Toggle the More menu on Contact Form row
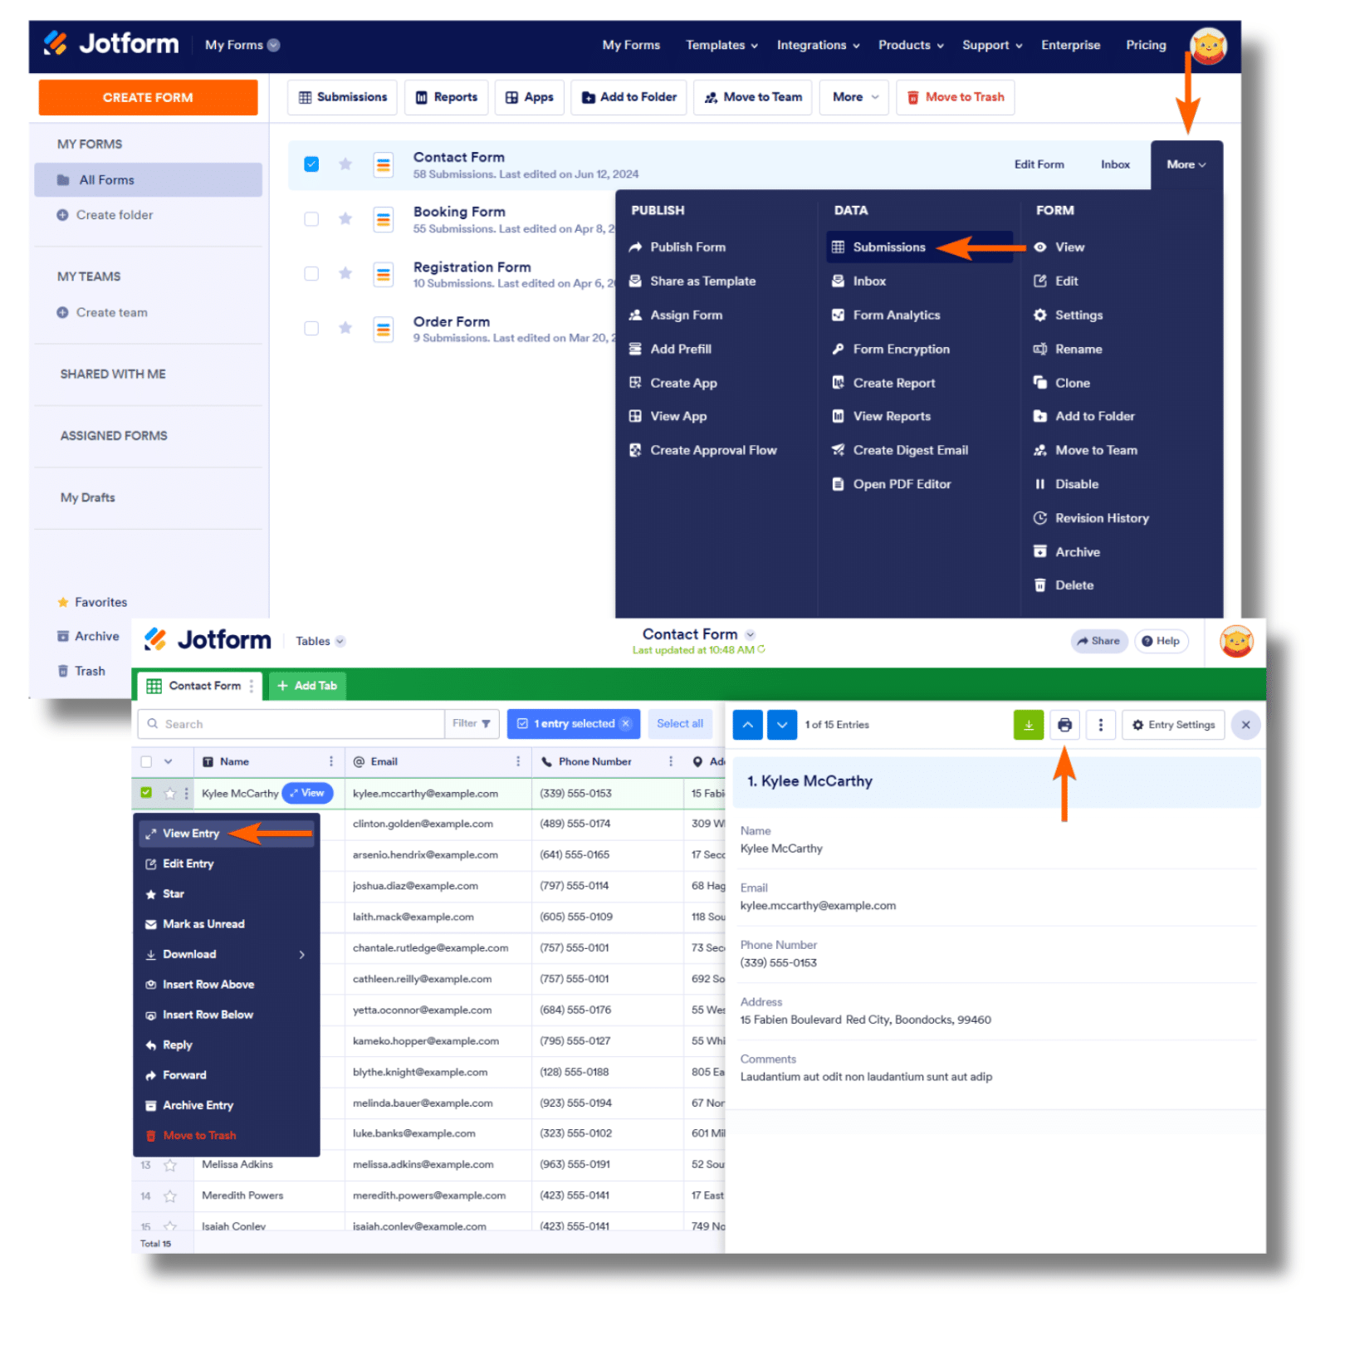The width and height of the screenshot is (1345, 1345). pyautogui.click(x=1186, y=164)
